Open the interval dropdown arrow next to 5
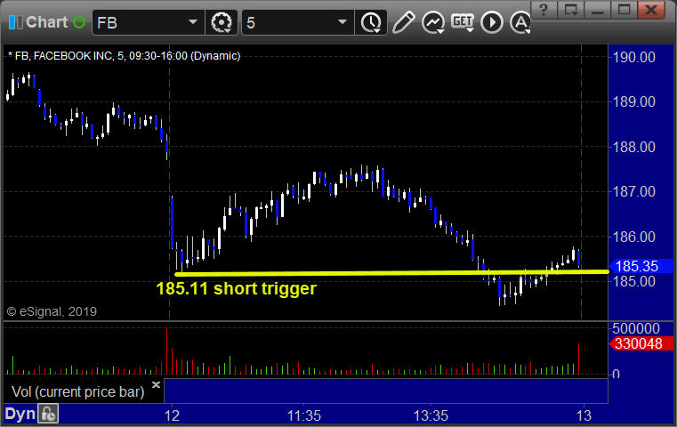Viewport: 677px width, 427px height. click(x=343, y=22)
